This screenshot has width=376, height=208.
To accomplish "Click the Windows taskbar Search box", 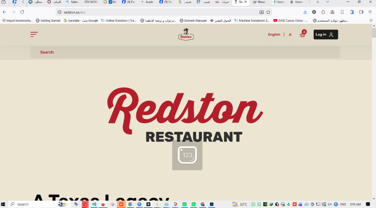I will [x=38, y=204].
